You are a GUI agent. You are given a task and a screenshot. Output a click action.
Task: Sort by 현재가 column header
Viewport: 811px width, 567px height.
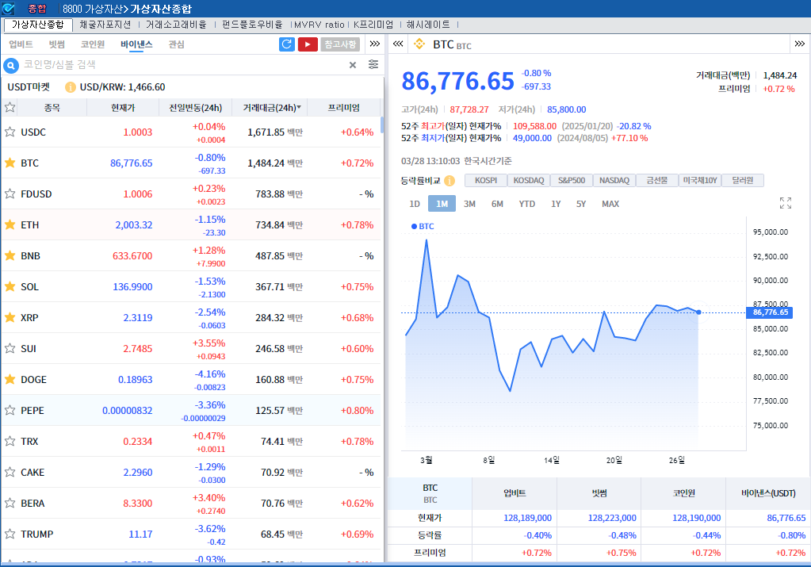[123, 108]
